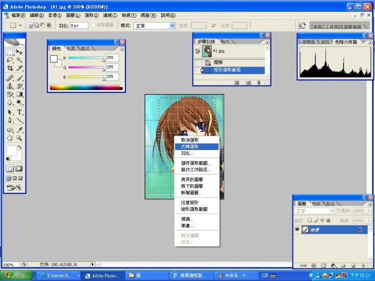
Task: Create new layer using Layers panel icon
Action: (352, 265)
